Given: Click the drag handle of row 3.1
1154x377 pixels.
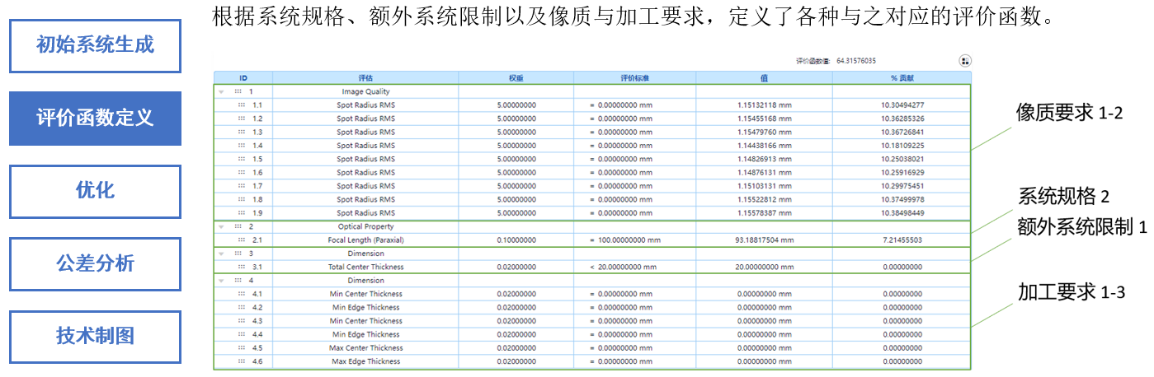Looking at the screenshot, I should tap(242, 267).
